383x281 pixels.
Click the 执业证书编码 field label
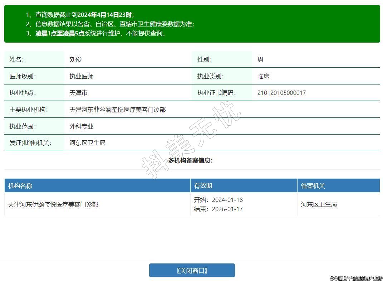coord(216,93)
